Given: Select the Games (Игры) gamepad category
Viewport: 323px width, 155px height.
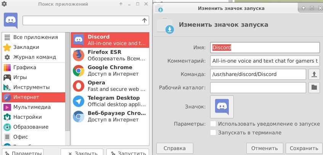Looking at the screenshot, I should click(x=34, y=77).
